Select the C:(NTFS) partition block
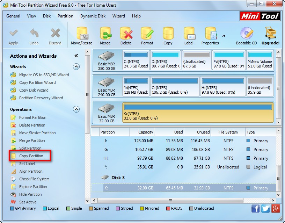 (136, 60)
